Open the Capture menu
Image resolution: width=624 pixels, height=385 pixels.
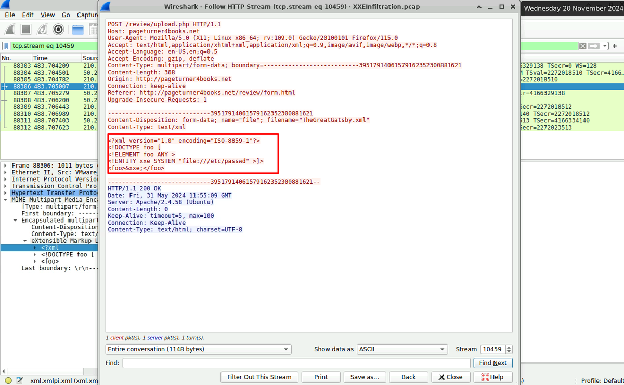[x=87, y=15]
